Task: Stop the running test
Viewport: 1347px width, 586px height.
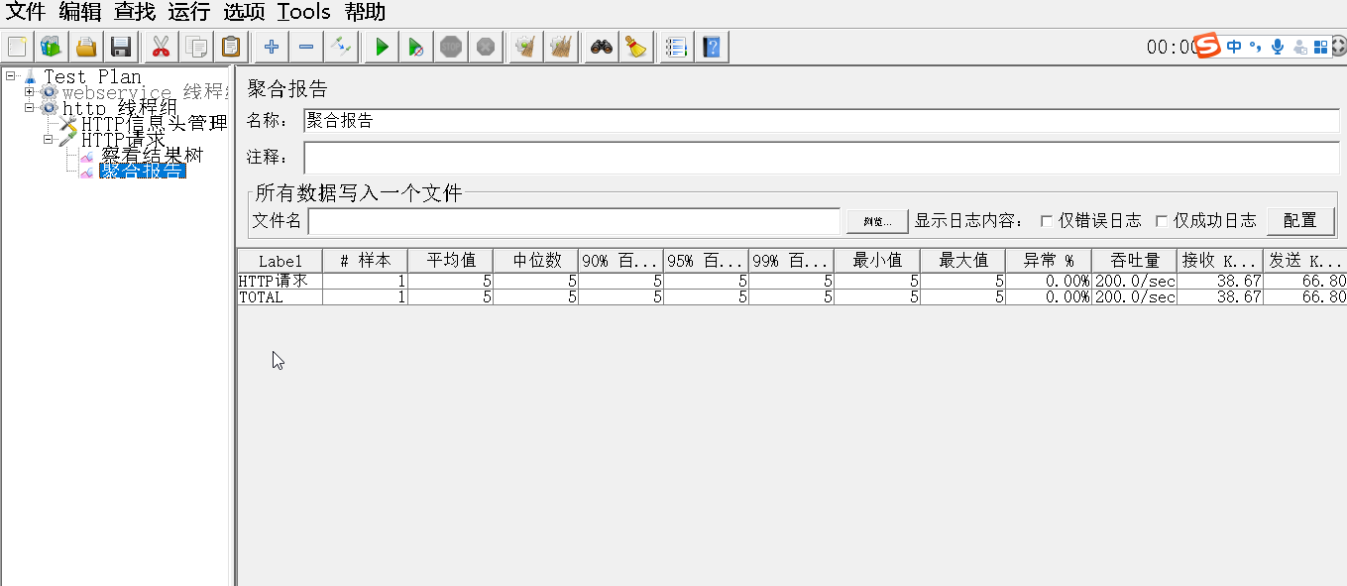Action: 451,46
